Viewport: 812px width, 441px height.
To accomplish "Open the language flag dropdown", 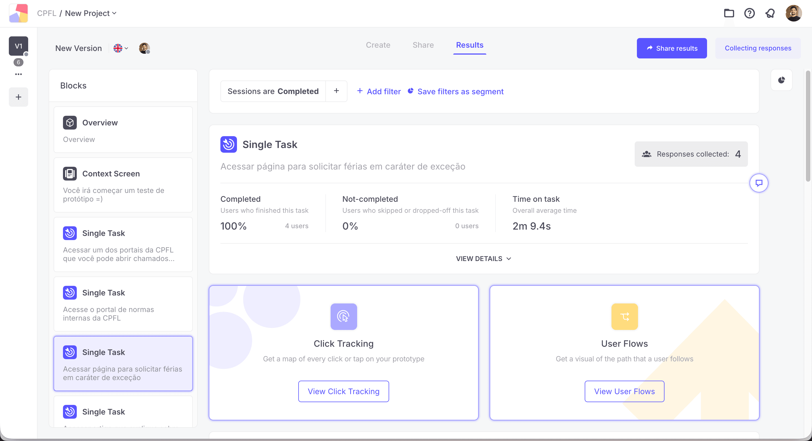I will [121, 48].
